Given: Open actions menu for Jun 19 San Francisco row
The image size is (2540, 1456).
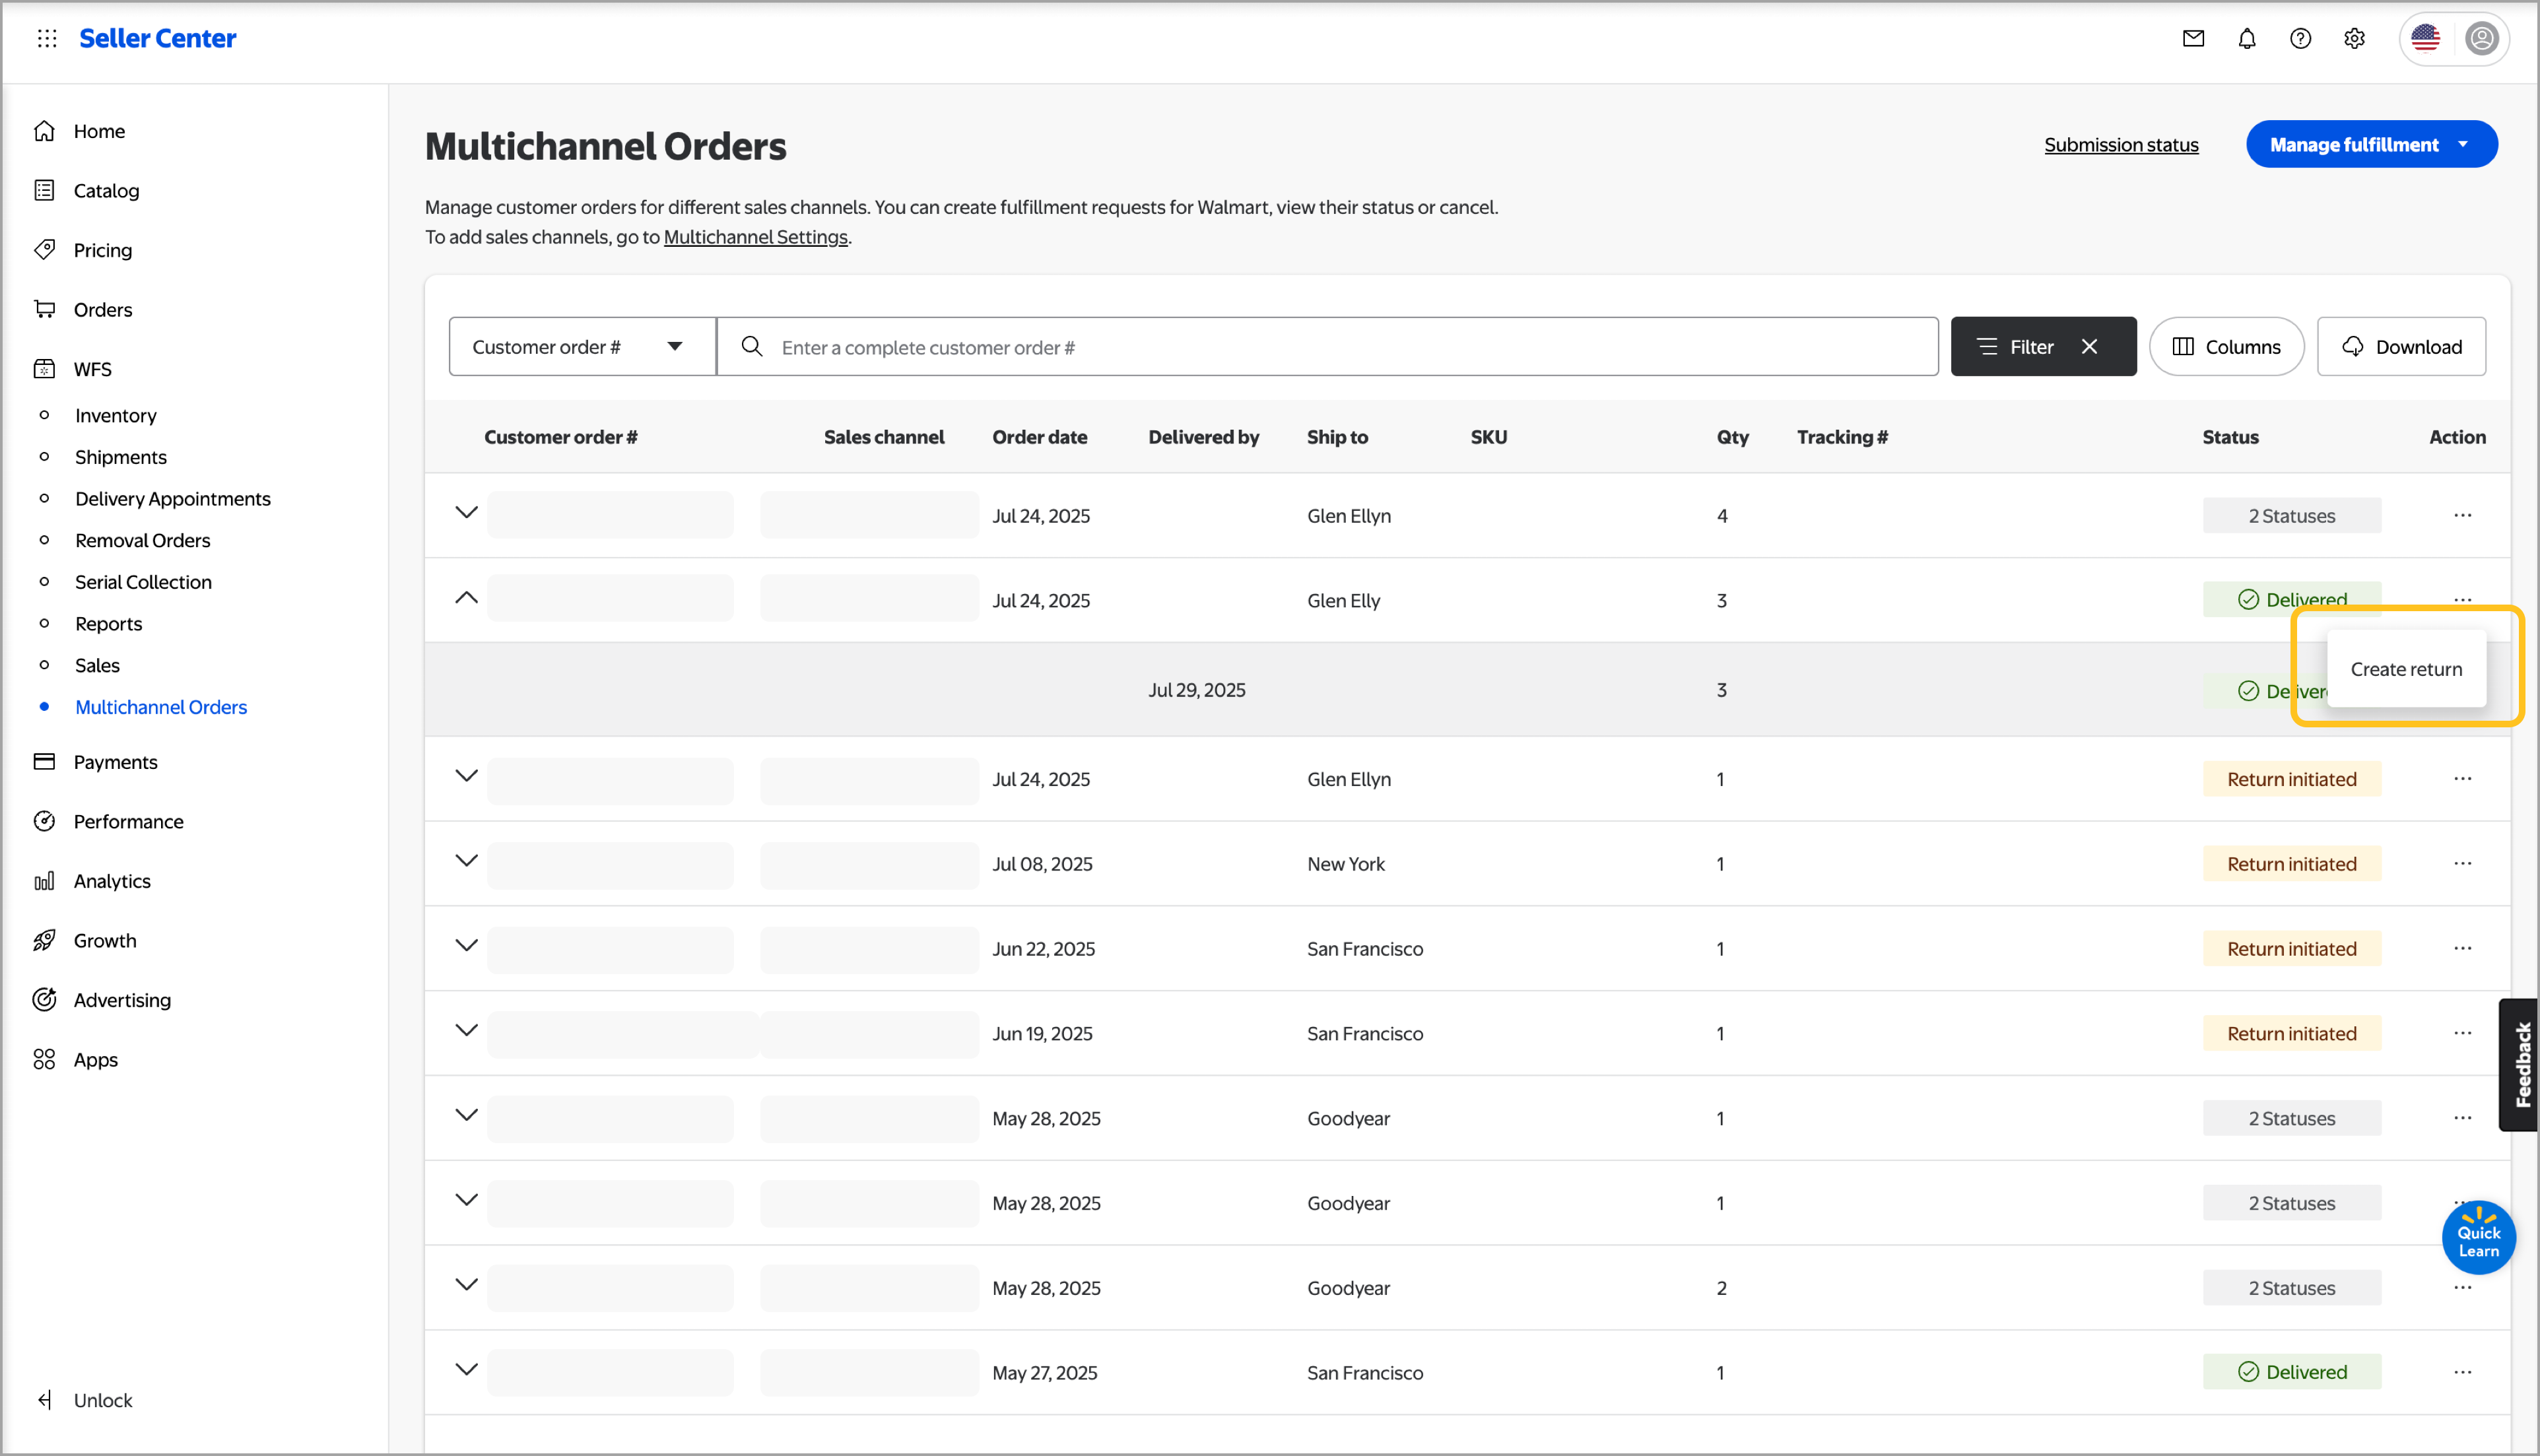Looking at the screenshot, I should [2462, 1033].
